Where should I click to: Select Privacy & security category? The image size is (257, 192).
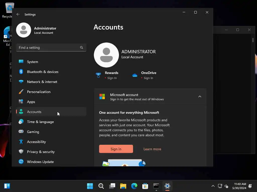51,152
